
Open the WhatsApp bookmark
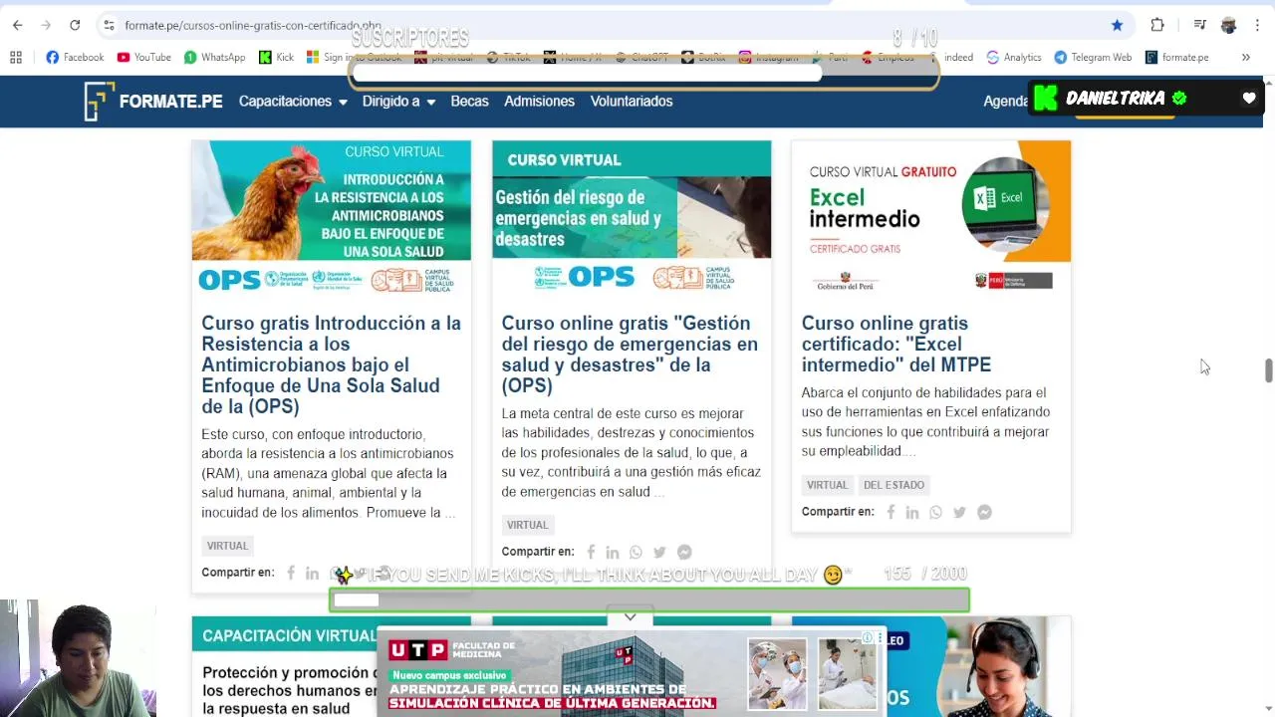click(x=214, y=57)
